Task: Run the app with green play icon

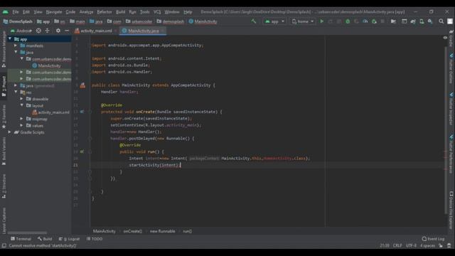Action: coord(321,21)
